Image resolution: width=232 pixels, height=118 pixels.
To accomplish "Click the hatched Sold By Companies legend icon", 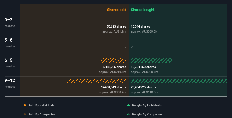I will pos(25,114).
